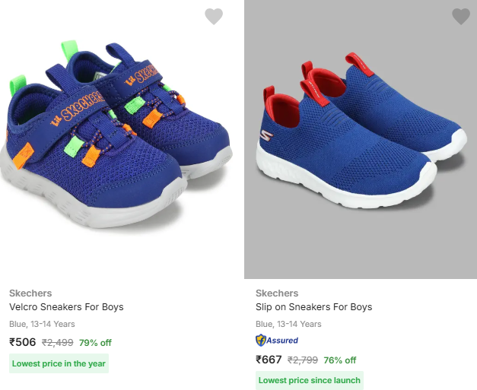The image size is (477, 390).
Task: Click Skechers brand name above Velcro Sneakers
Action: (30, 293)
